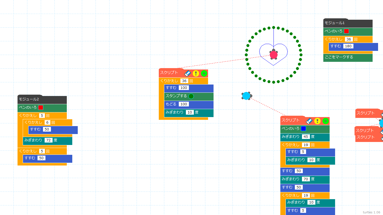The width and height of the screenshot is (383, 215).
Task: Edit the 72 degree value in モジュール2
Action: (48, 140)
